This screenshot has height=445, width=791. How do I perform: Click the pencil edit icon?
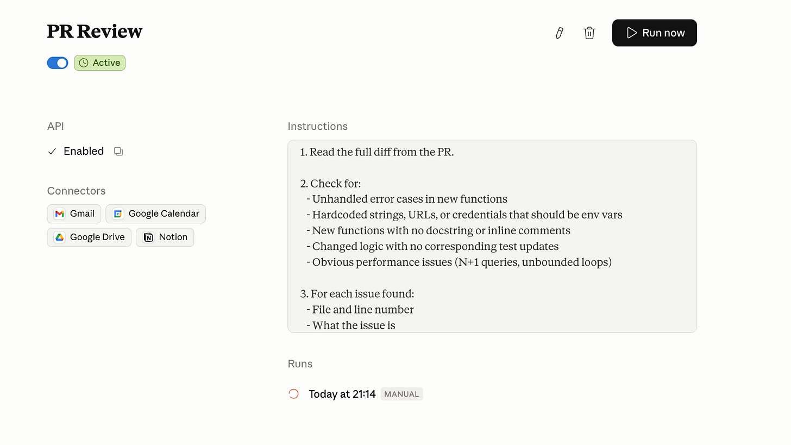[x=560, y=33]
